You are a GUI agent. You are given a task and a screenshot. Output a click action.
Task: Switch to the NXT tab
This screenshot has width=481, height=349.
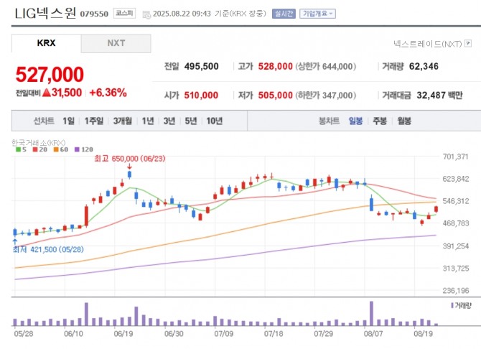point(116,43)
